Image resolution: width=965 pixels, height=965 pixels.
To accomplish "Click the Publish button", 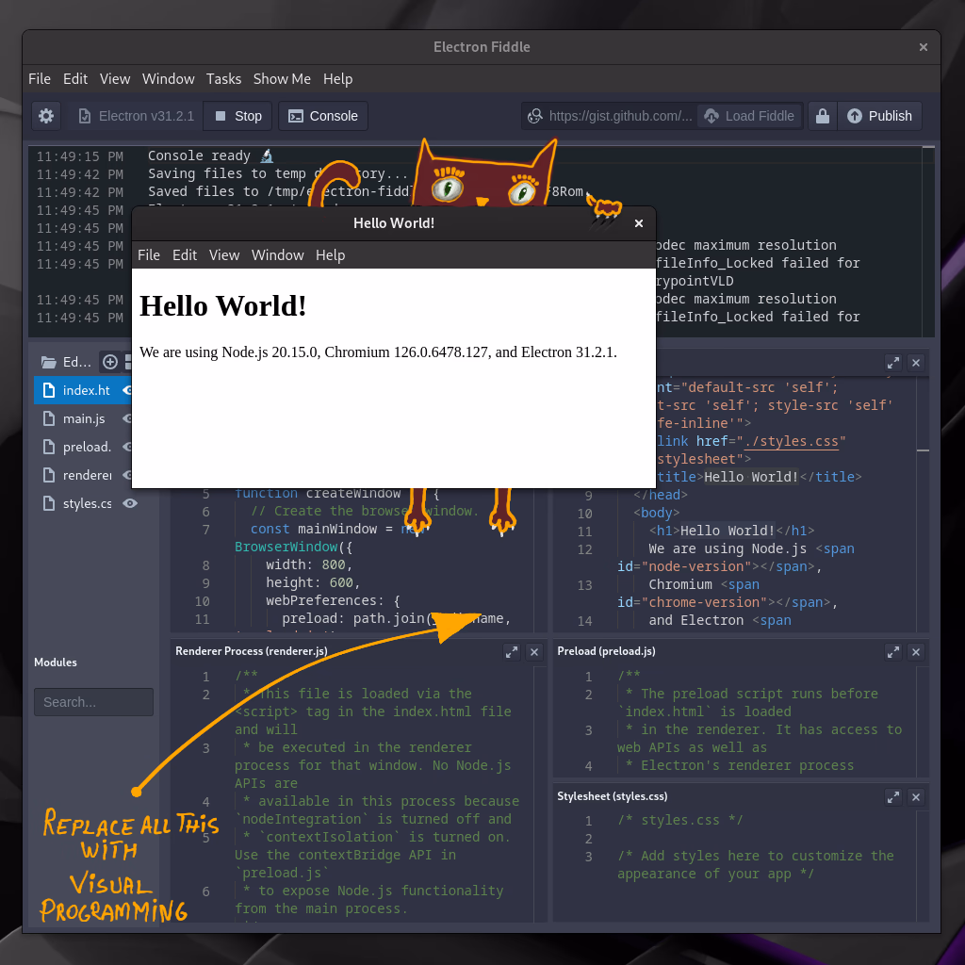I will point(879,116).
